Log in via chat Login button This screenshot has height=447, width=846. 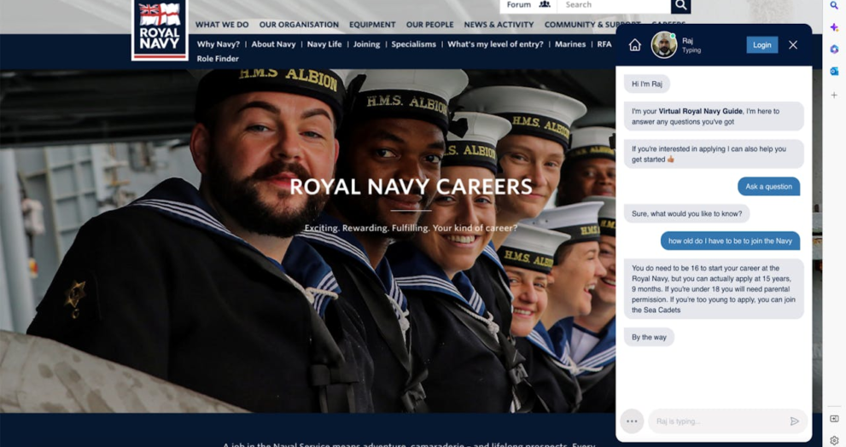click(x=761, y=44)
